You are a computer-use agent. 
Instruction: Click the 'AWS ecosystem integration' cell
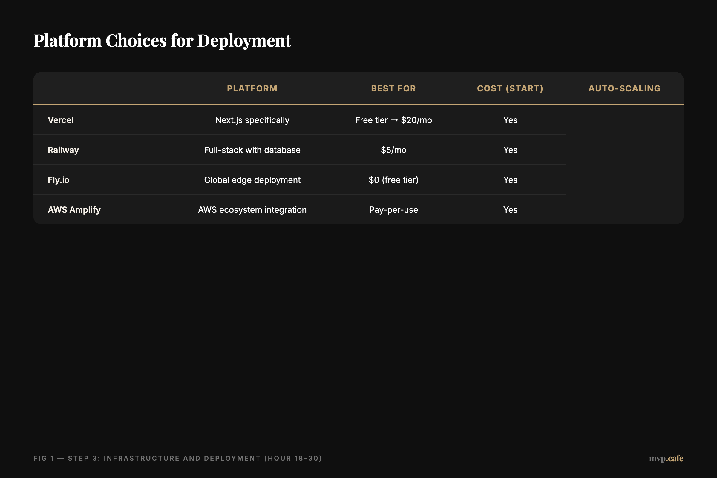click(x=252, y=209)
